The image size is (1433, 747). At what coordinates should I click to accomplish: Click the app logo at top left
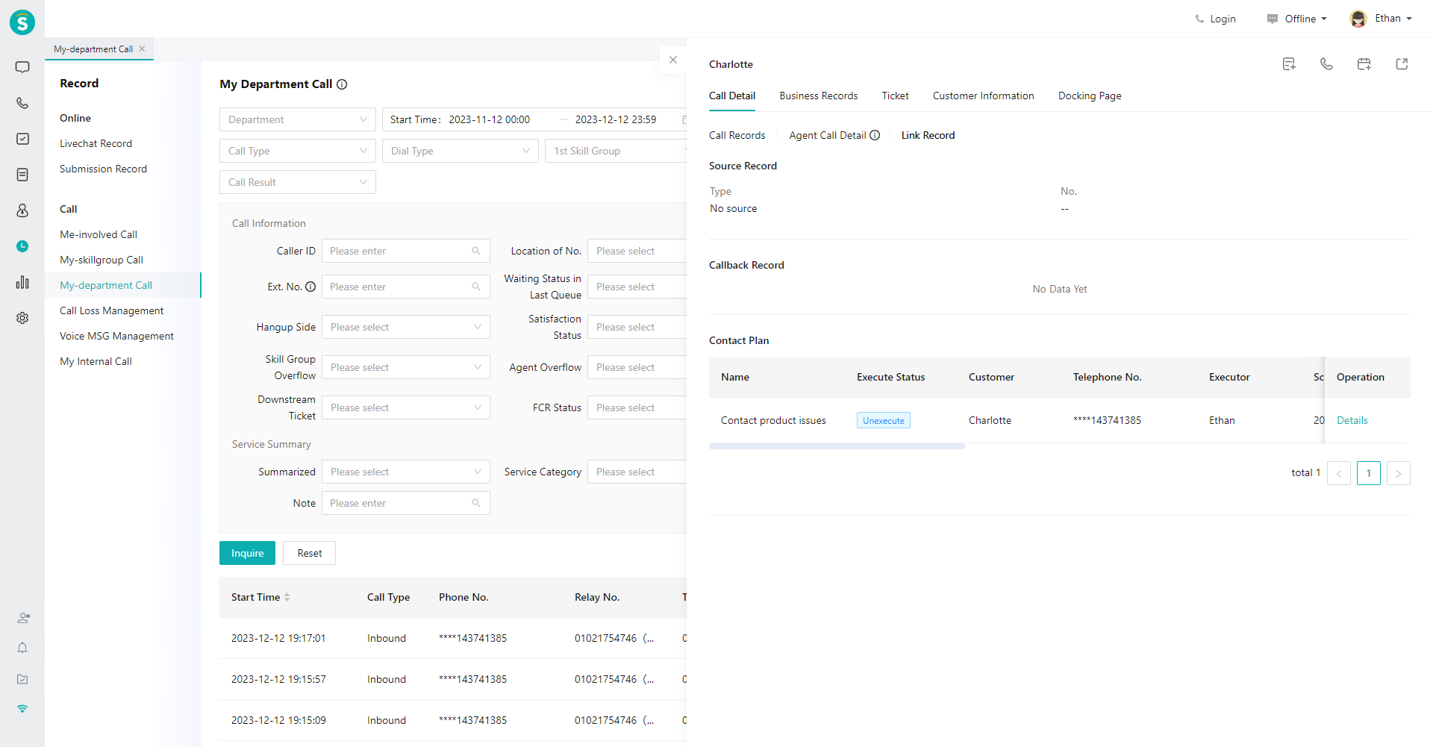pyautogui.click(x=22, y=22)
